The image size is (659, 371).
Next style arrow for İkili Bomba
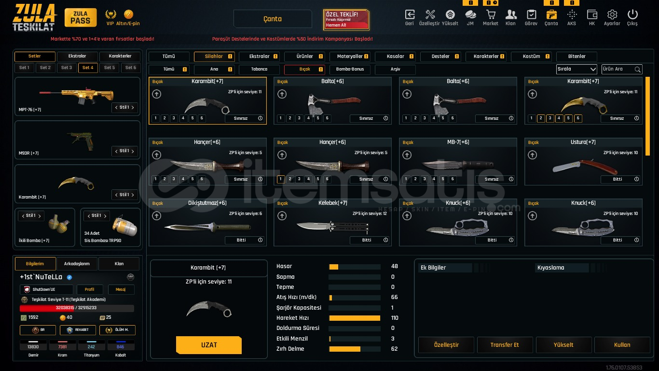39,215
